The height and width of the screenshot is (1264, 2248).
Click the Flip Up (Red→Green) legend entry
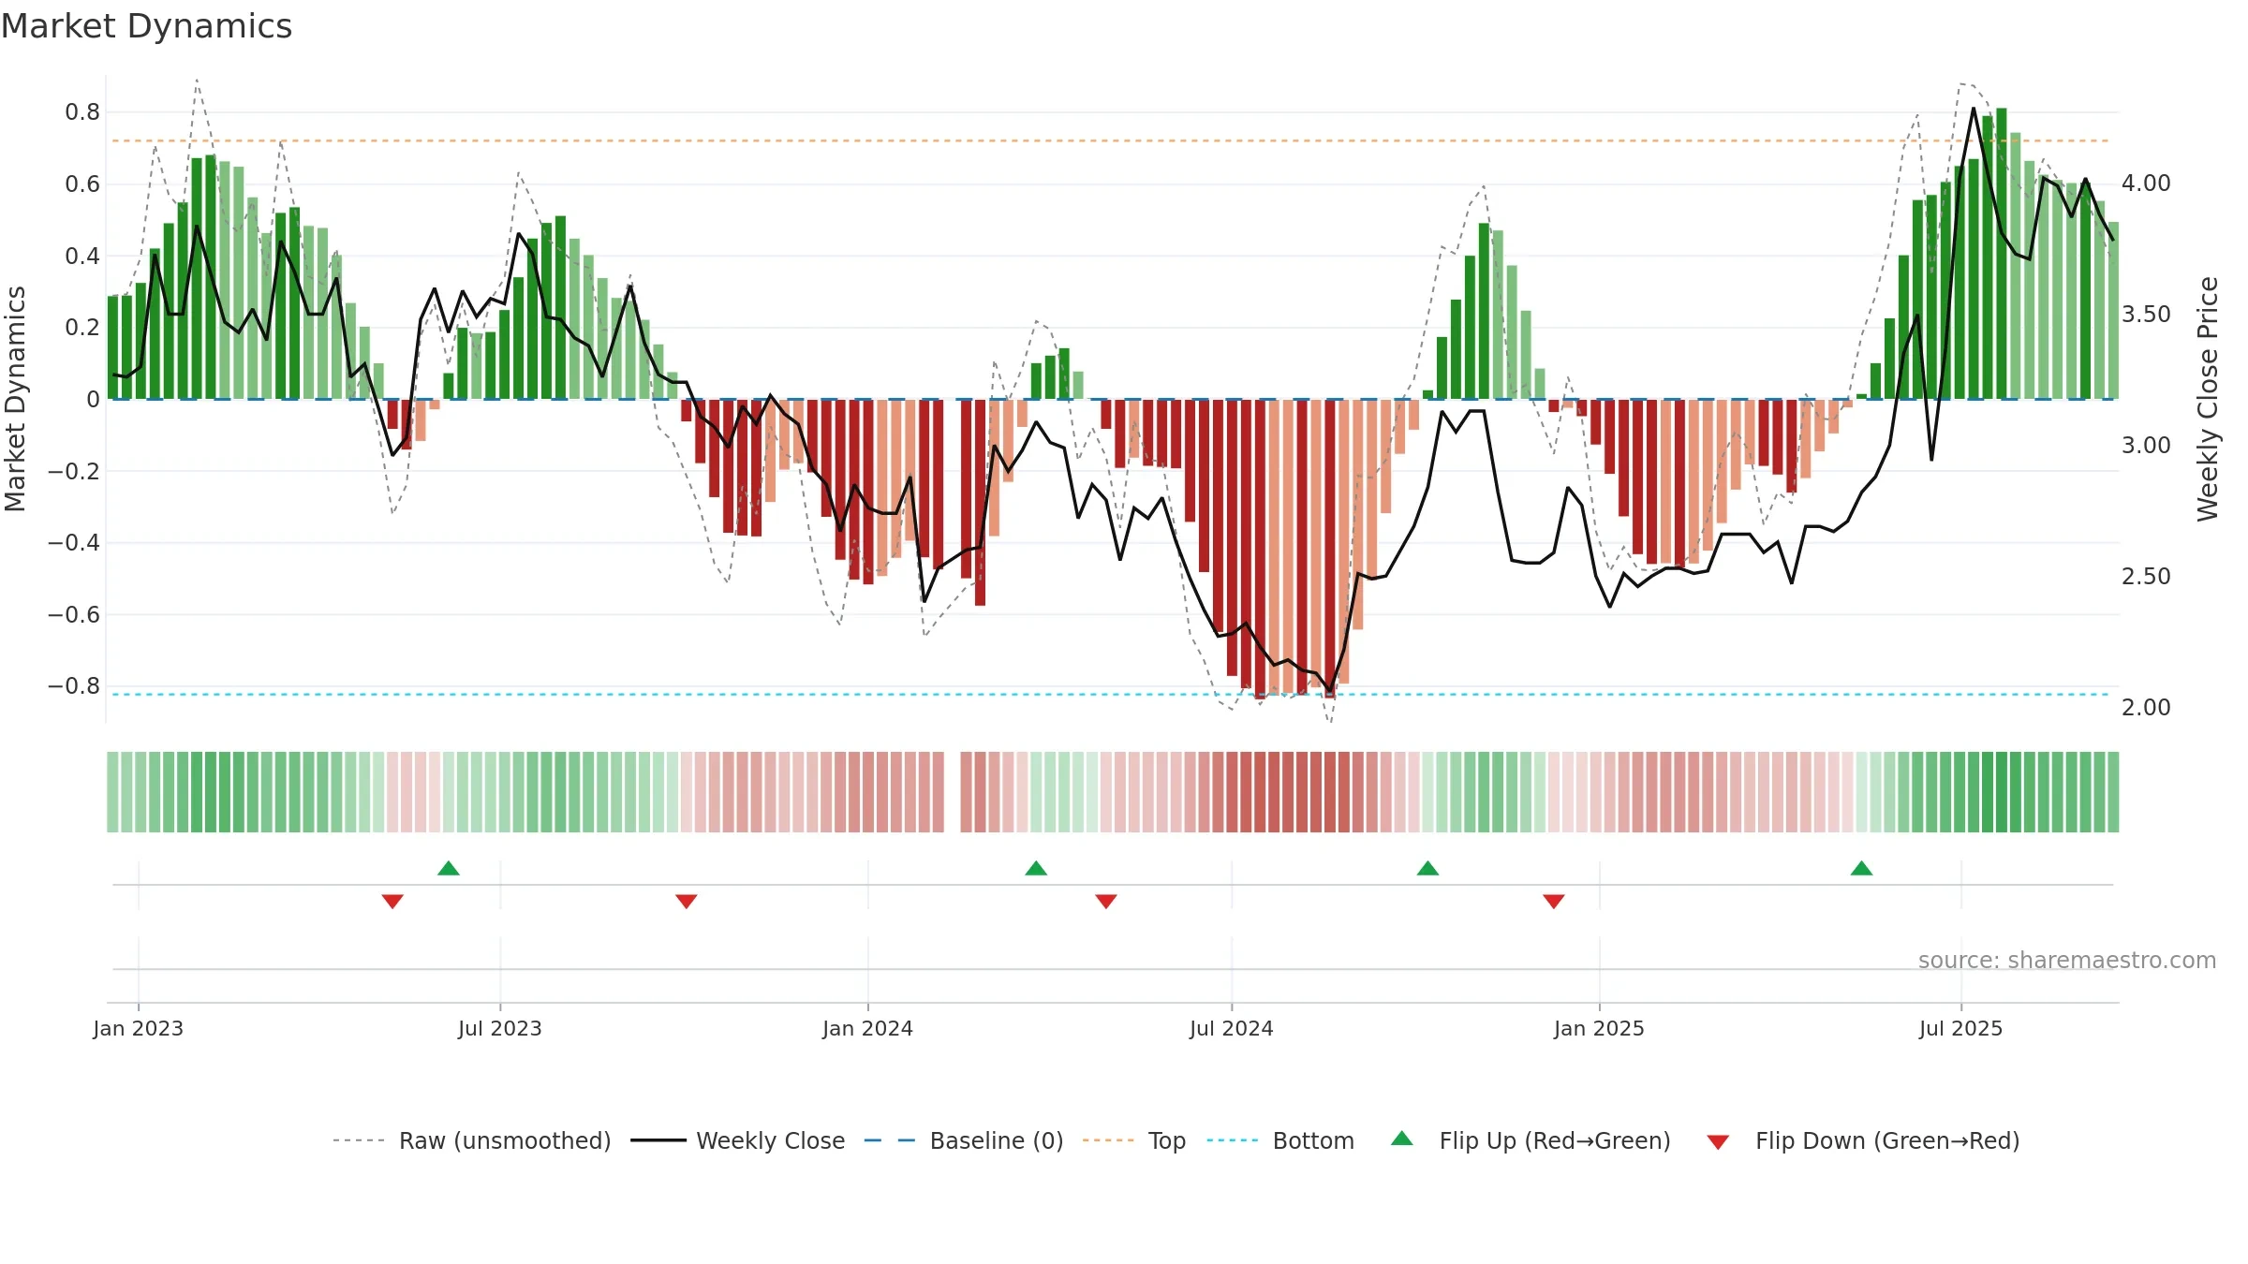(1531, 1140)
